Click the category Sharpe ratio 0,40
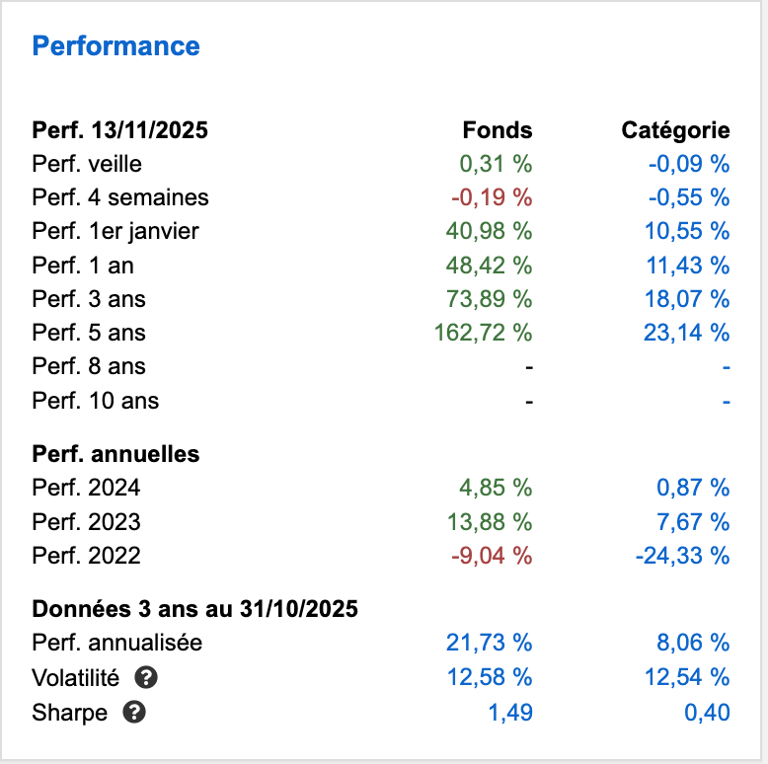The height and width of the screenshot is (764, 768). point(708,712)
